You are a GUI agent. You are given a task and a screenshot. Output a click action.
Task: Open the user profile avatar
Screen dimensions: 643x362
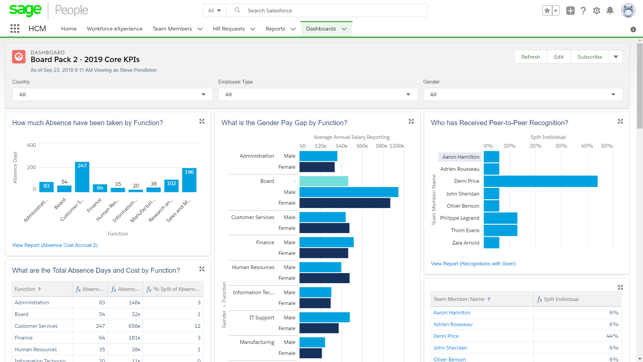tap(628, 11)
